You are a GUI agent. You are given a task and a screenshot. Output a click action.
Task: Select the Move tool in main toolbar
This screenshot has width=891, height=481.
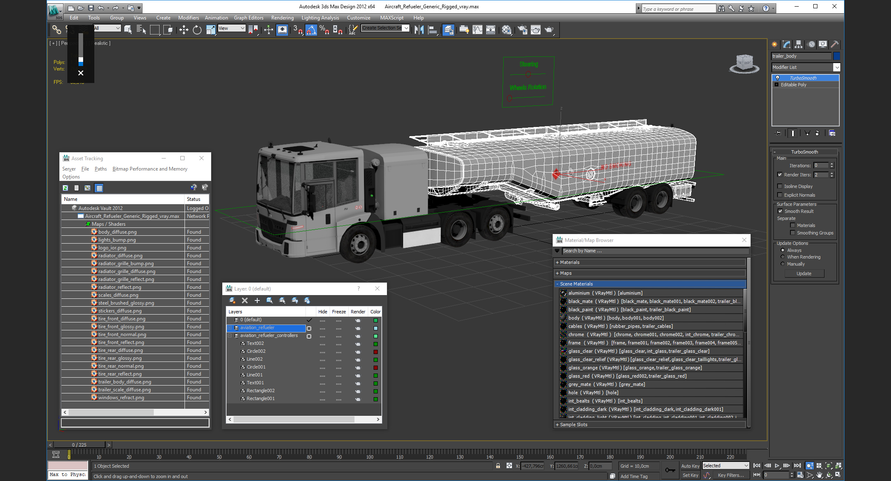pos(184,29)
